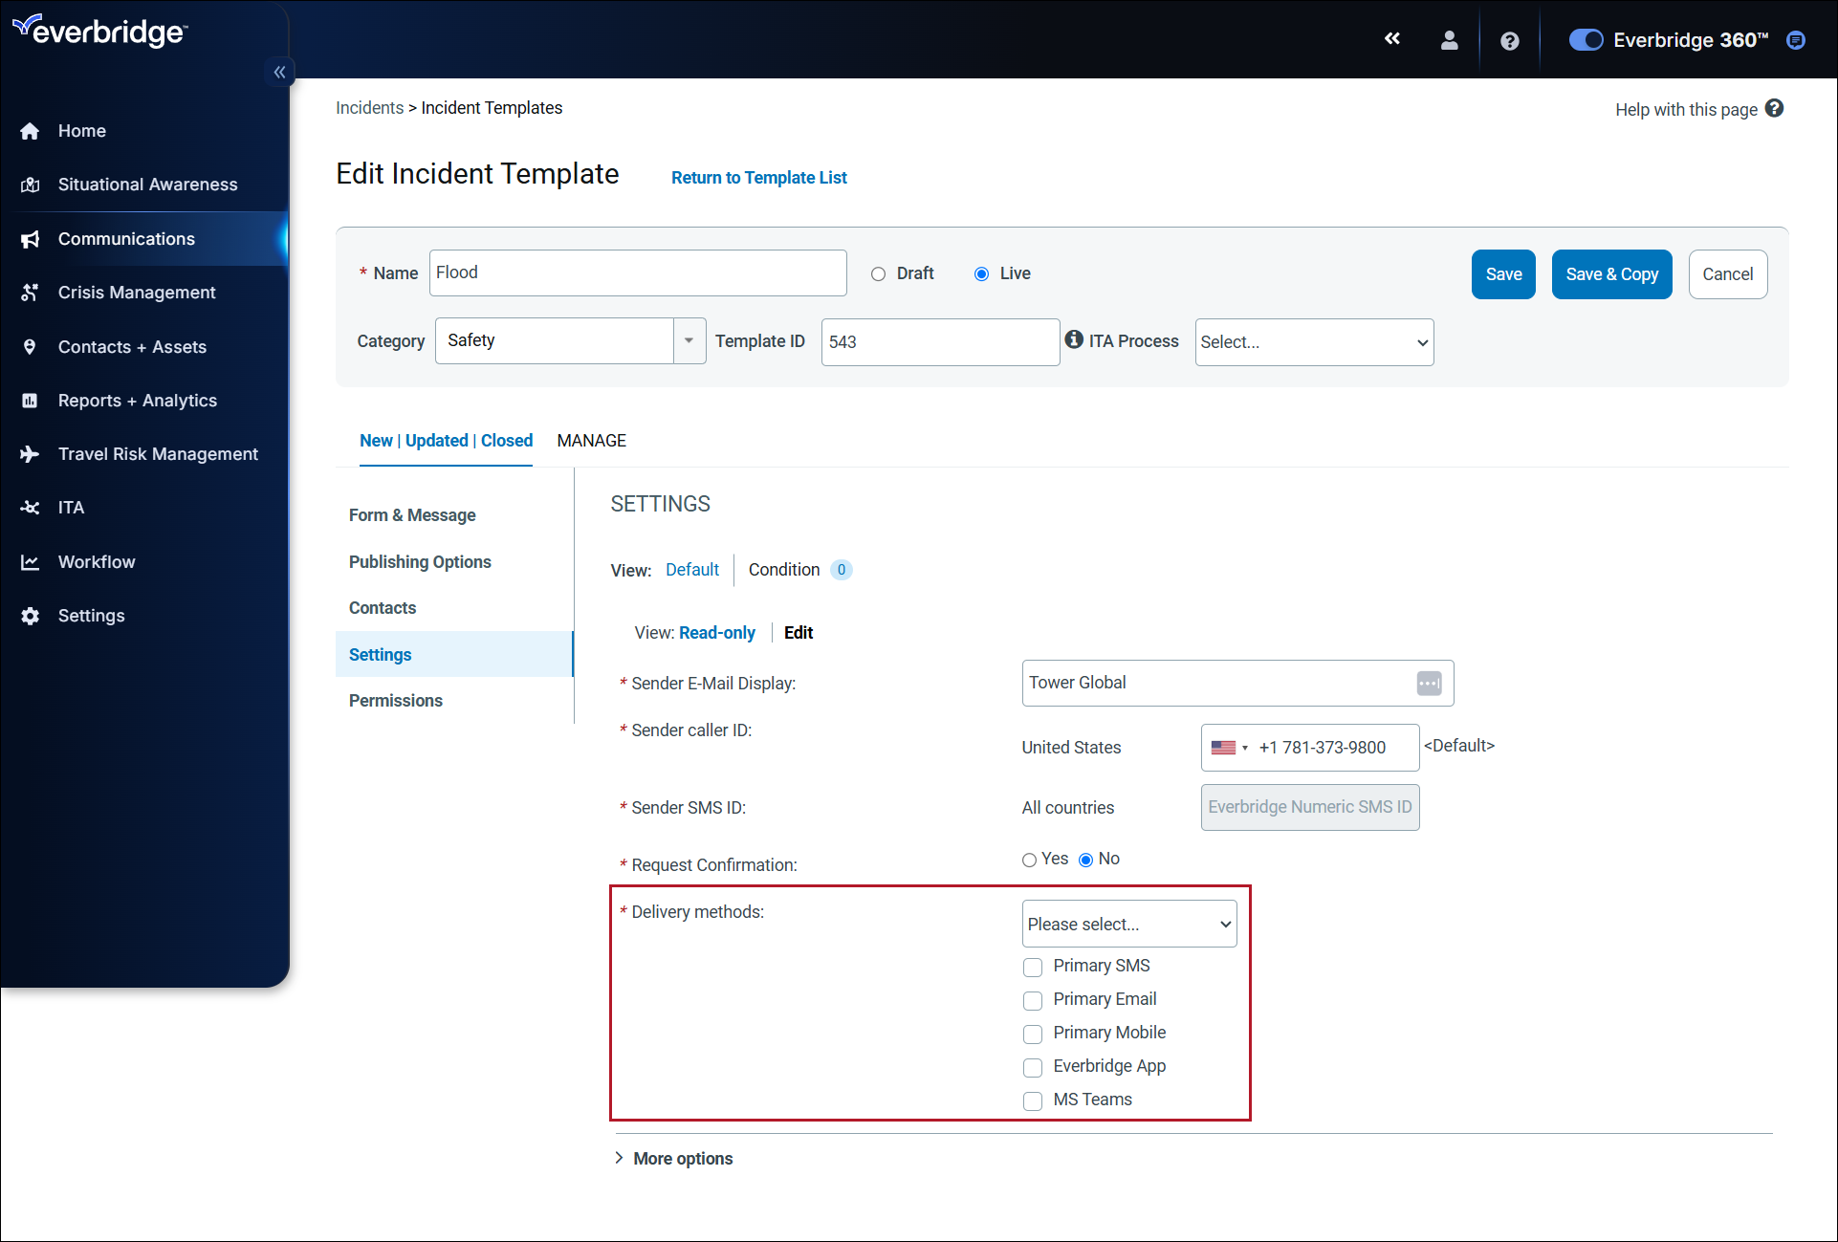Select the Draft radio button

pyautogui.click(x=878, y=274)
